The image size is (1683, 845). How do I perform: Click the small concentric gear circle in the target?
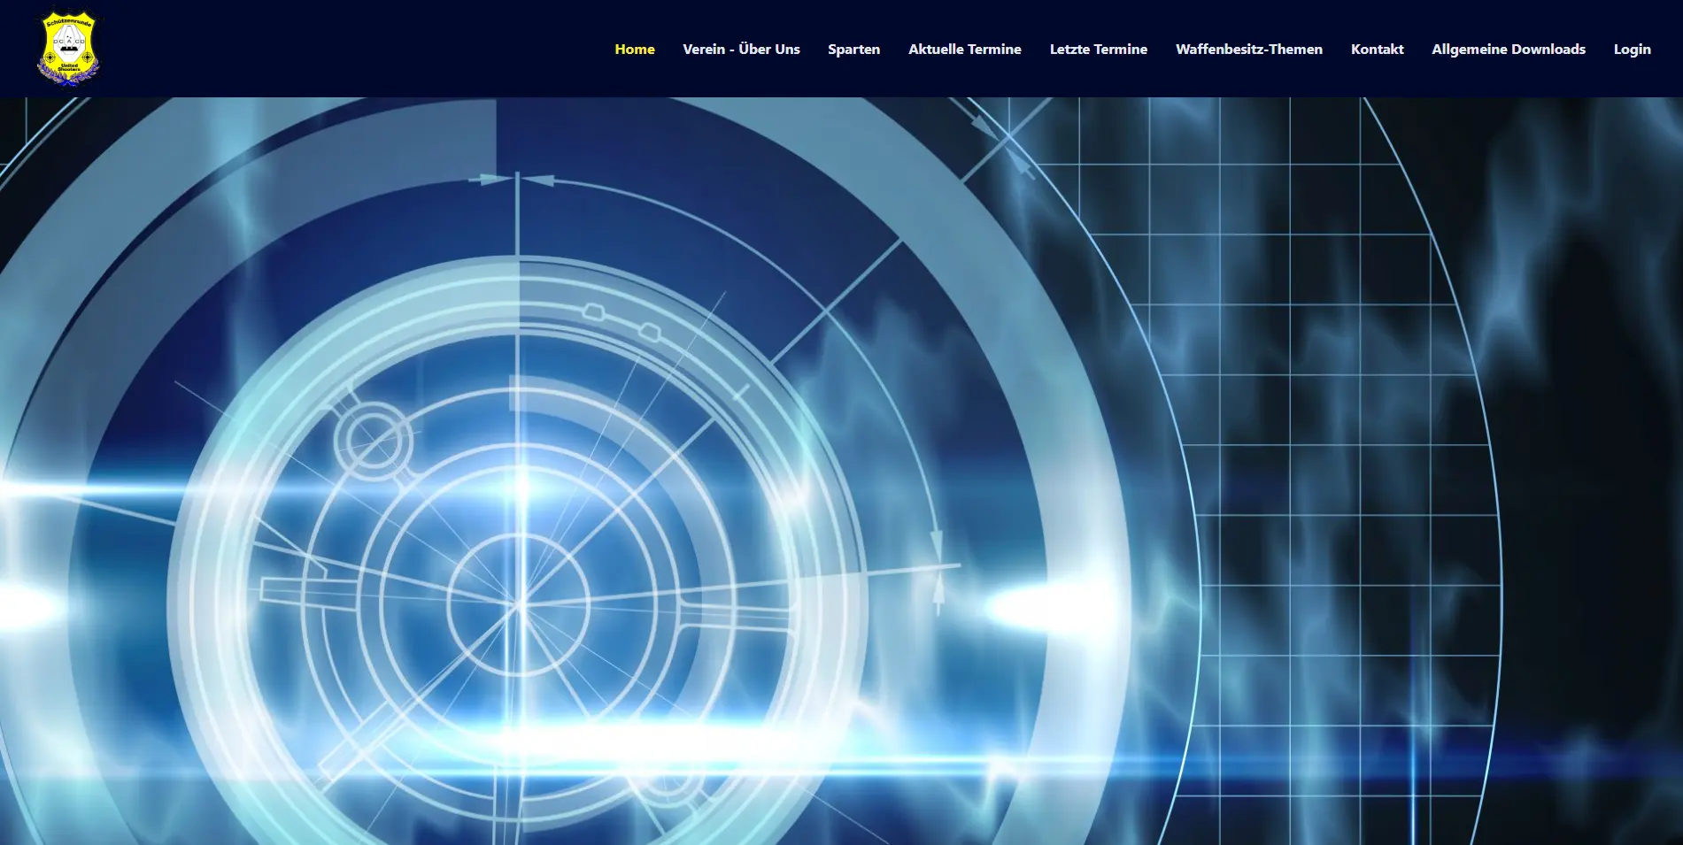[373, 440]
